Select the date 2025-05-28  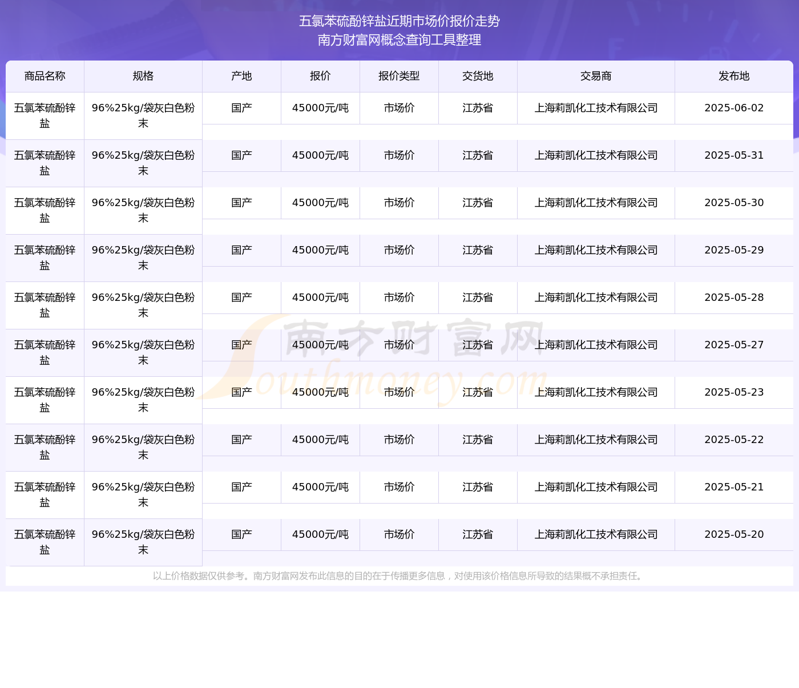pos(734,297)
